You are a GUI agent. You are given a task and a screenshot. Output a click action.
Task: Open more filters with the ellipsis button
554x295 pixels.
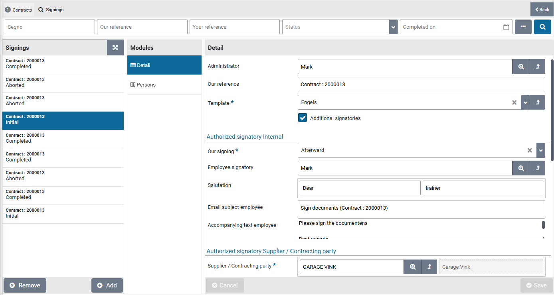coord(523,27)
